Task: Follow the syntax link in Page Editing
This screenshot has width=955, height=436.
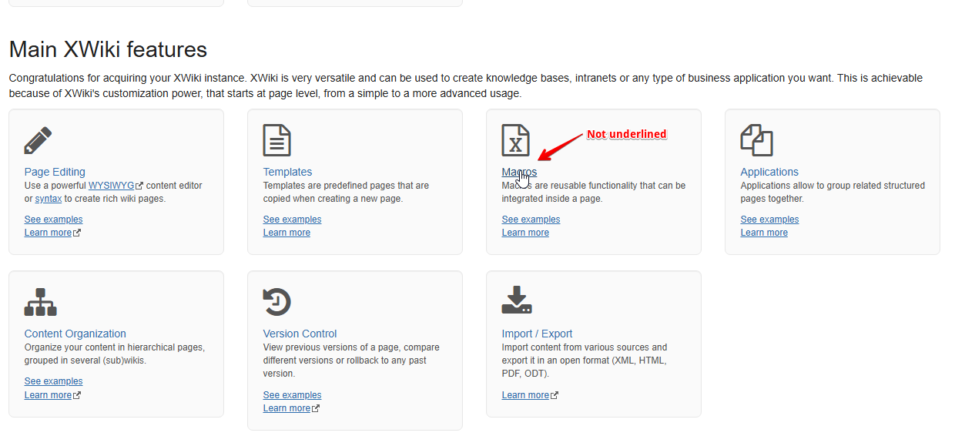Action: [x=49, y=199]
